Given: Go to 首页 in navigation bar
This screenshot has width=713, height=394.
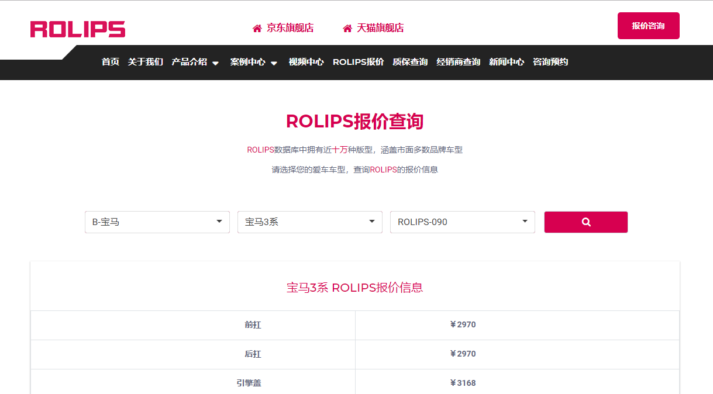Looking at the screenshot, I should [x=110, y=62].
